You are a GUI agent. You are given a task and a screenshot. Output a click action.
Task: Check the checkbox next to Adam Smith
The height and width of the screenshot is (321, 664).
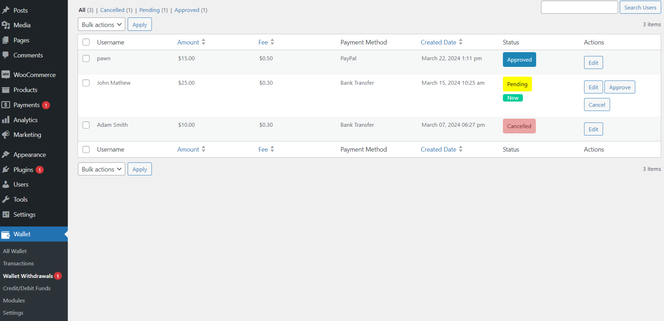click(x=86, y=125)
